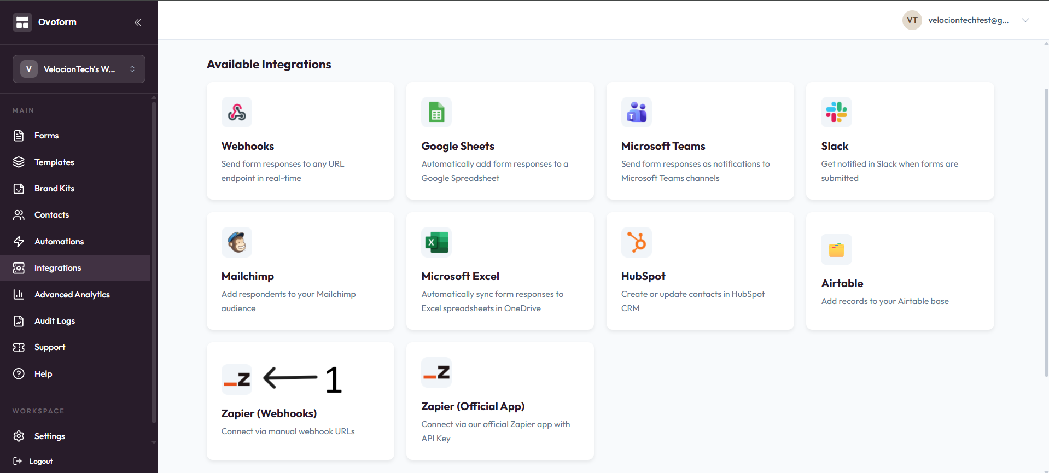Open the Airtable integration title
Viewport: 1049px width, 473px height.
[842, 283]
